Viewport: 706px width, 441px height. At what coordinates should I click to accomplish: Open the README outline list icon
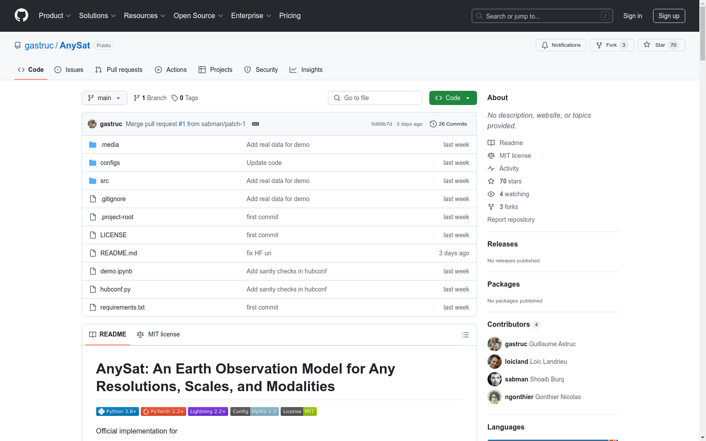(x=465, y=335)
